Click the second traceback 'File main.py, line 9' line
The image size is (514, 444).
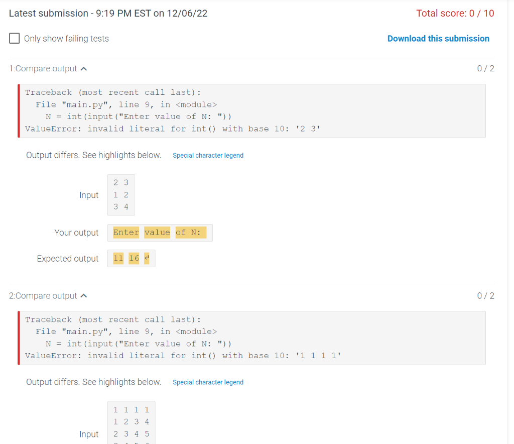[x=126, y=331]
